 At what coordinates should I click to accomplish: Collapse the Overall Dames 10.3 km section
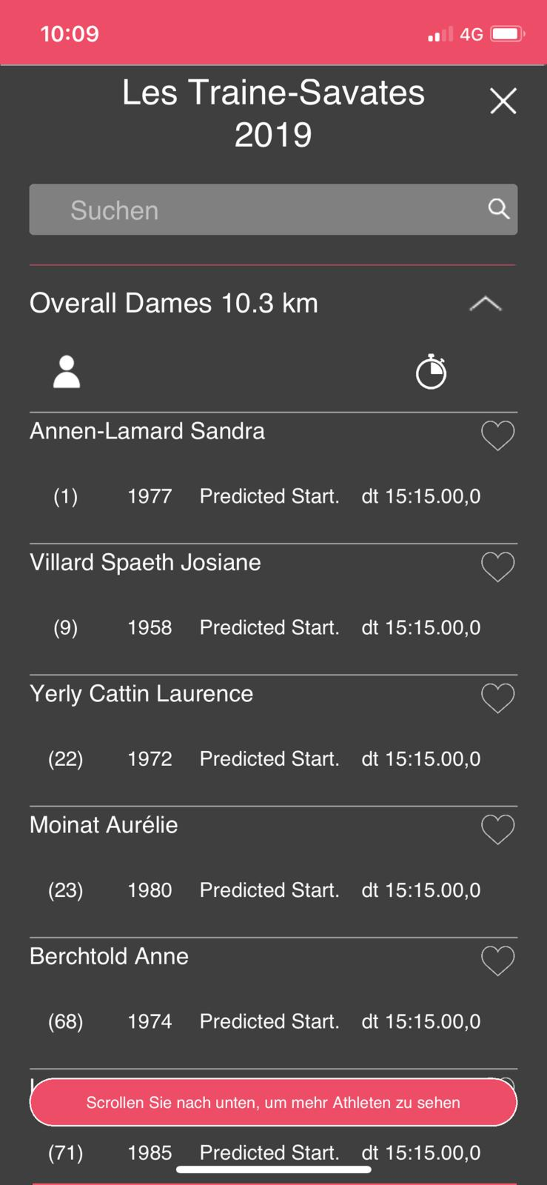485,304
